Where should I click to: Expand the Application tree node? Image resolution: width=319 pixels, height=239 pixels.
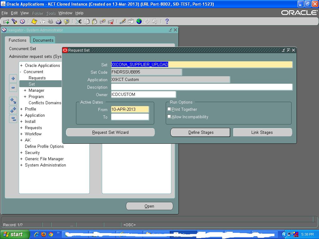[21, 115]
